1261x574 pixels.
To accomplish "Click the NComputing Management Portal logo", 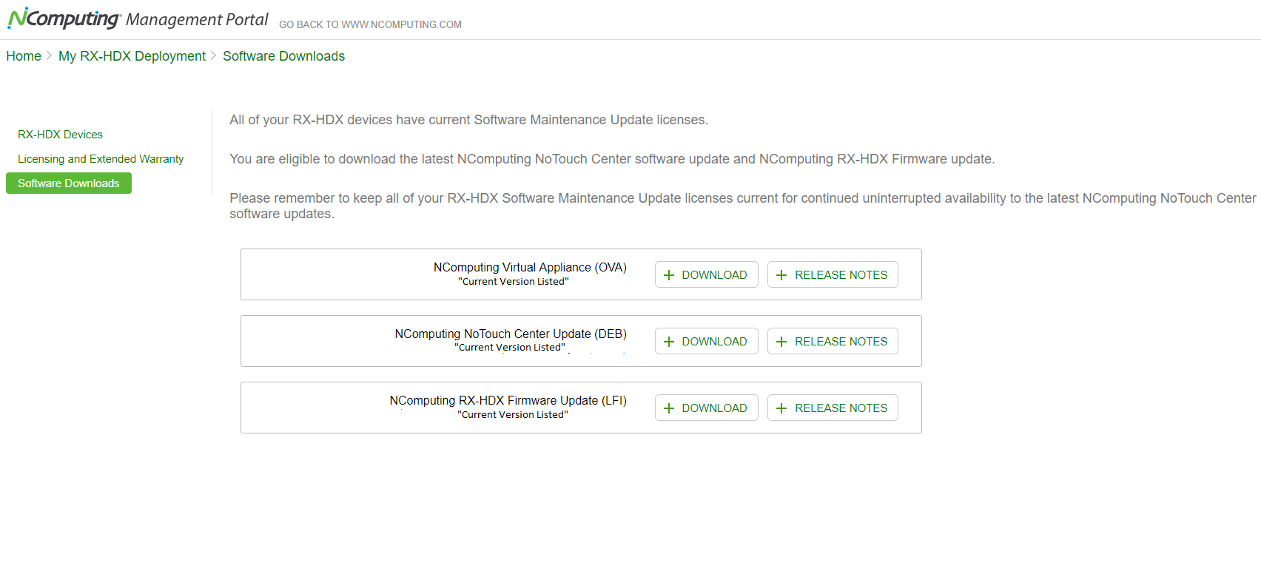I will coord(138,18).
